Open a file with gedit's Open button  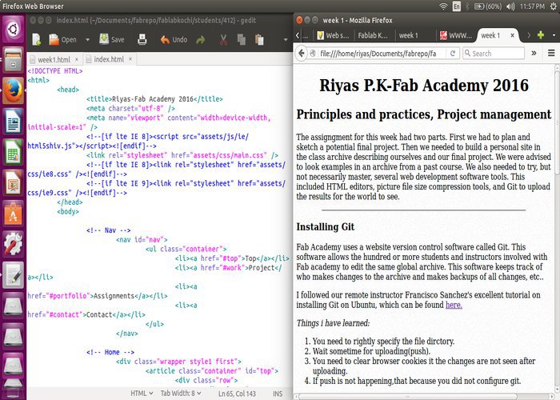coord(63,40)
